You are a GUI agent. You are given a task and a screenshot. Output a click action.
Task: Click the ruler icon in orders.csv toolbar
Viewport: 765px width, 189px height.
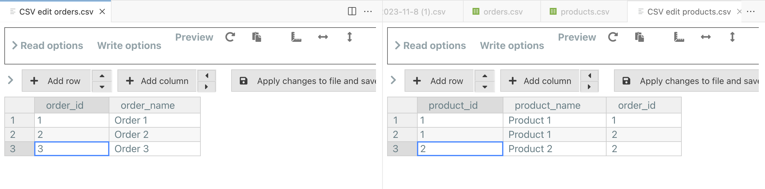click(296, 37)
